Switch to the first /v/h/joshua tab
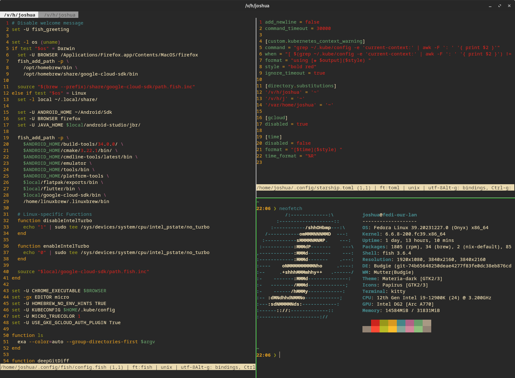Viewport: 515px width, 378px height. point(19,15)
